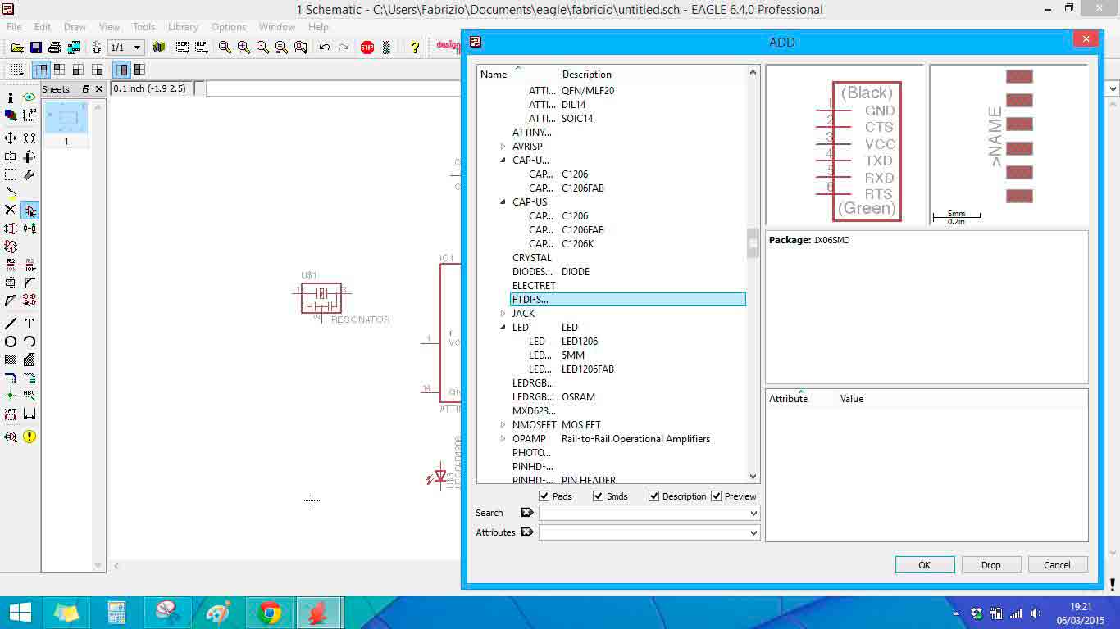Run a ULP with ULP icon
Viewport: 1120px width, 629px height.
pyautogui.click(x=201, y=48)
